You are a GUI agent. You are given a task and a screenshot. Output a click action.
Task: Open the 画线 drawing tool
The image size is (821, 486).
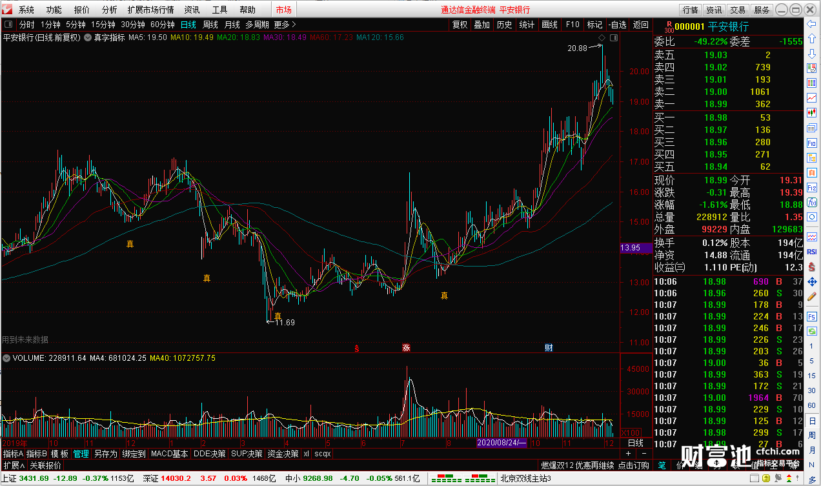[549, 25]
